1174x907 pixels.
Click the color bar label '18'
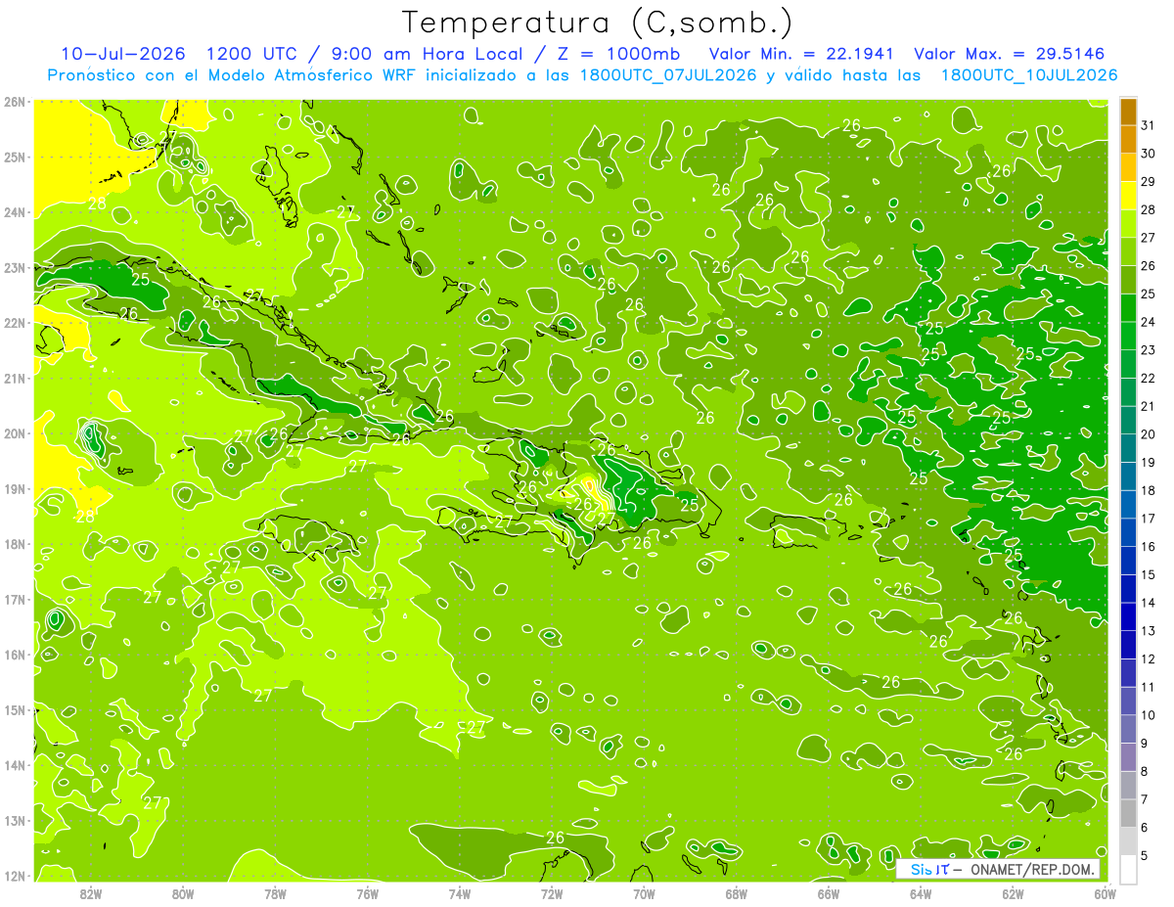point(1149,491)
